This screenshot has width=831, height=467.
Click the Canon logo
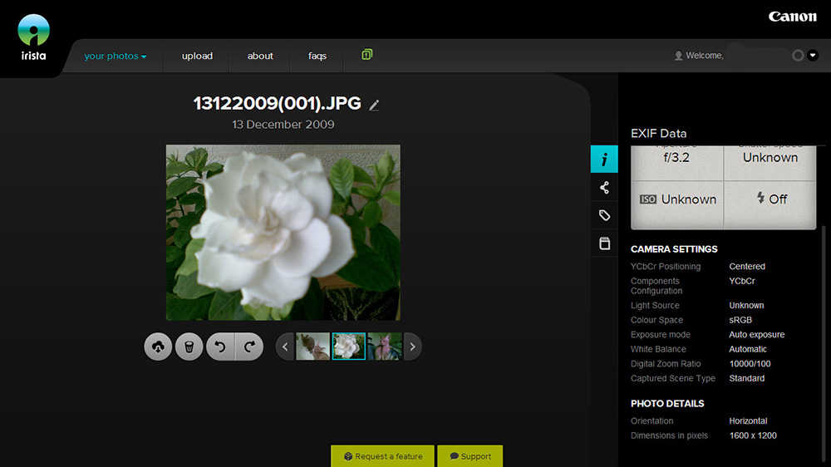pos(792,17)
